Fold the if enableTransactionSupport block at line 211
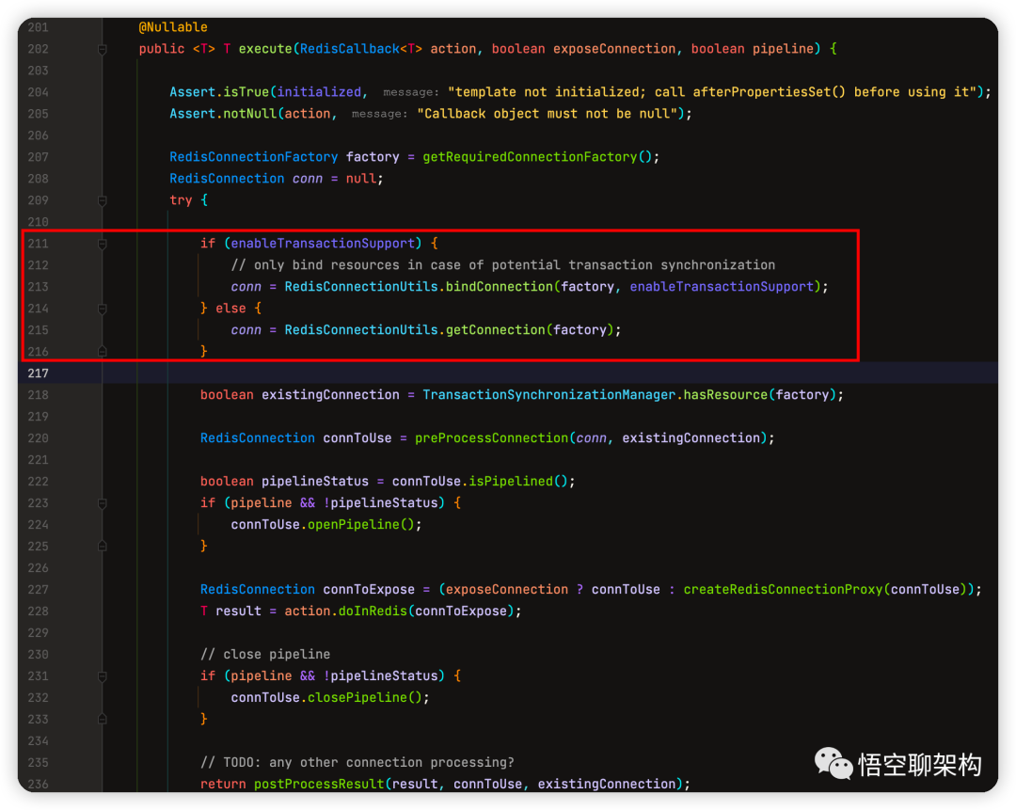1016x810 pixels. point(103,245)
